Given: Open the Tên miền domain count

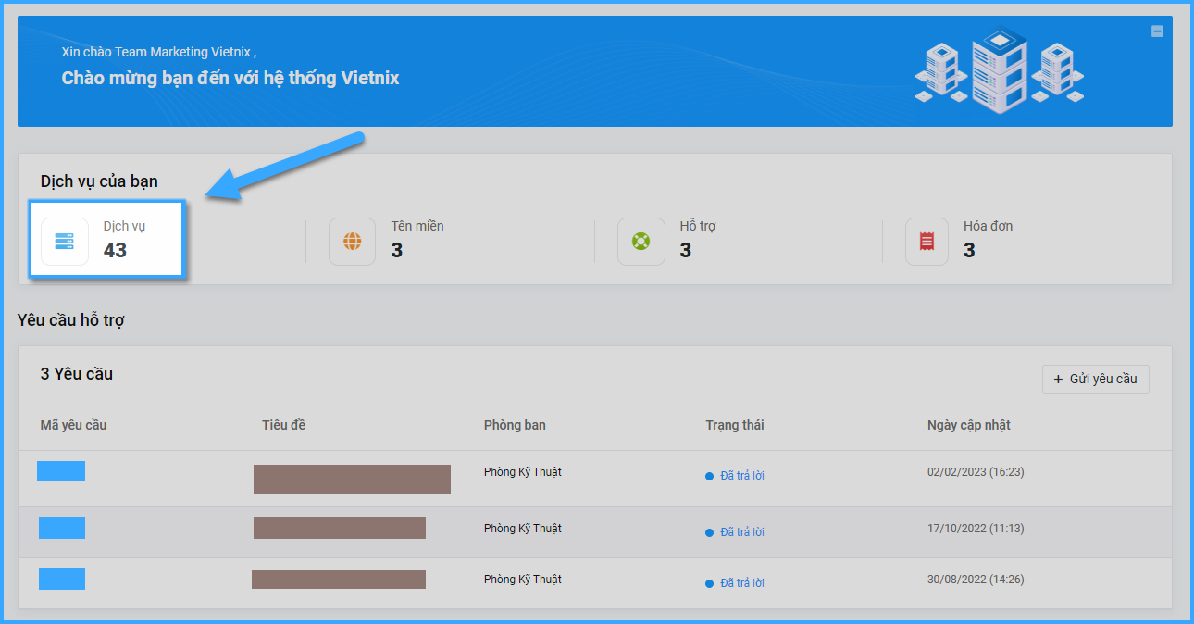Looking at the screenshot, I should point(396,250).
